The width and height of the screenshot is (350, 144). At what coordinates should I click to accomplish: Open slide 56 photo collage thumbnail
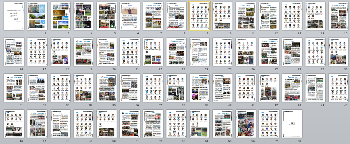pos(246,124)
